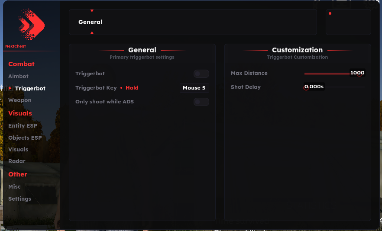This screenshot has height=231, width=382.
Task: Open Entity ESP settings
Action: [23, 125]
